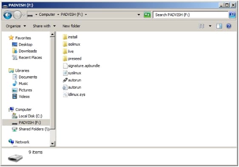Viewport: 239px width, 167px height.
Task: Click the Music note icon
Action: click(14, 83)
